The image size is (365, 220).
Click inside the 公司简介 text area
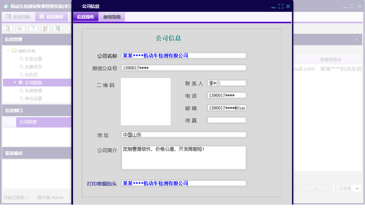[x=184, y=158]
